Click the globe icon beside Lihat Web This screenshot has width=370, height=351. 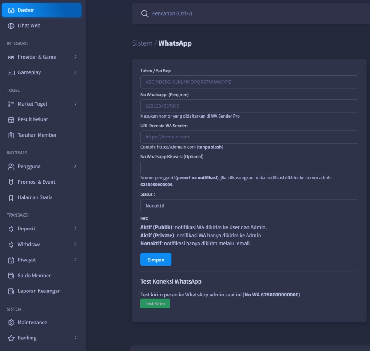[12, 26]
